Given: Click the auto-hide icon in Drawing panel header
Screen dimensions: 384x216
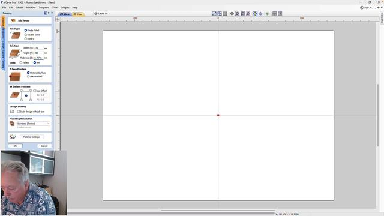Looking at the screenshot, I should coord(46,13).
